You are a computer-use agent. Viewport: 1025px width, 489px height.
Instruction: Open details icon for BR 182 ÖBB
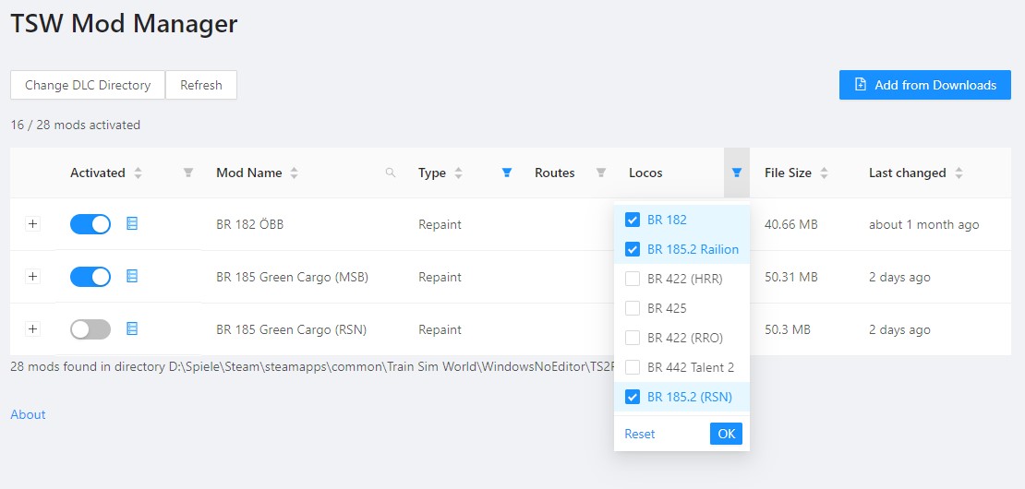(132, 223)
